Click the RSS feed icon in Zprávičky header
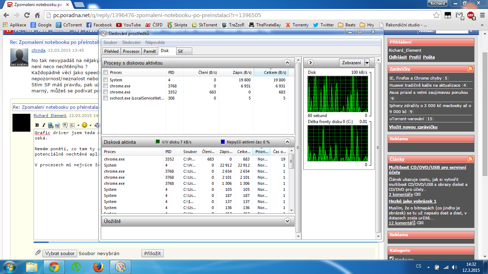The image size is (488, 274). pos(470,69)
